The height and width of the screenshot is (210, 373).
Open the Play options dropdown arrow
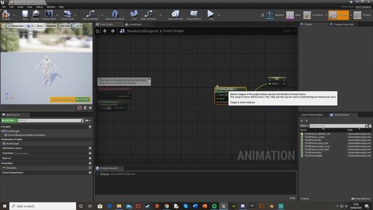click(x=219, y=15)
